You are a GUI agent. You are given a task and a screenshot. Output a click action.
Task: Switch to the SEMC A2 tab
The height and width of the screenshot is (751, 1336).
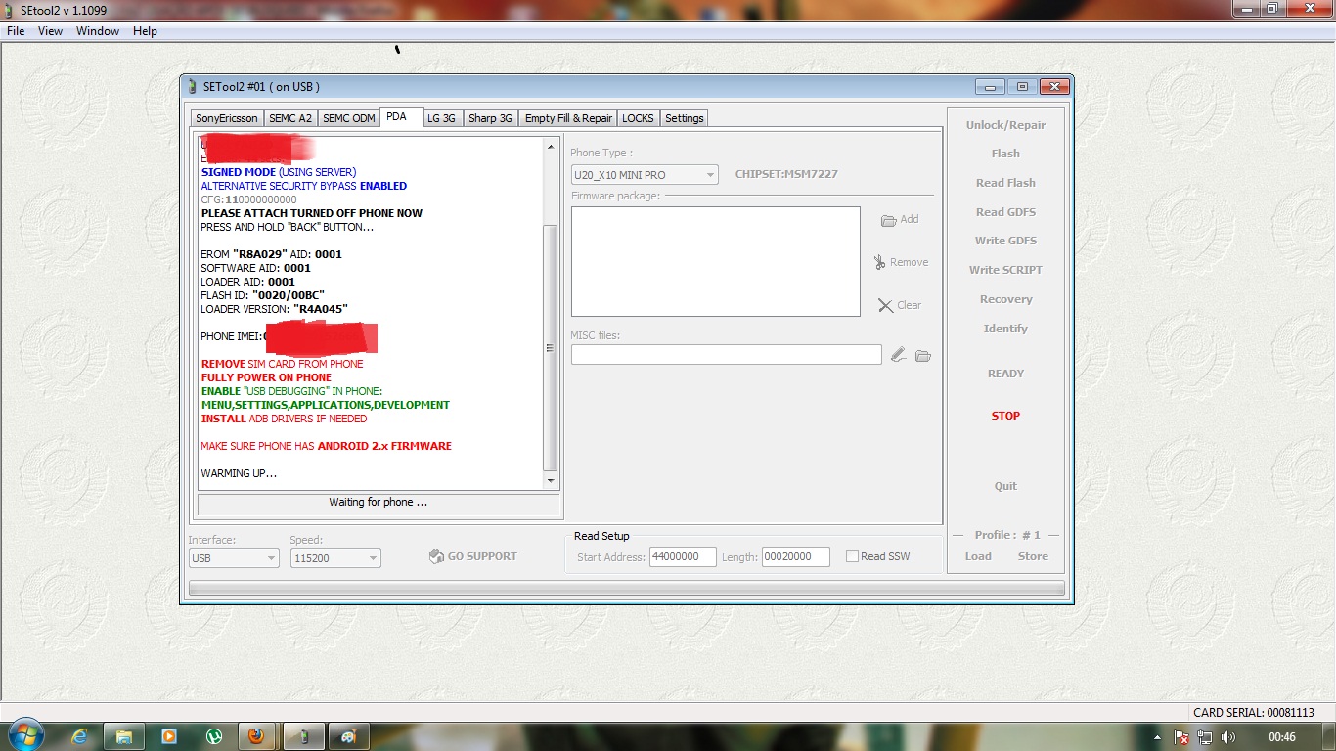tap(290, 118)
